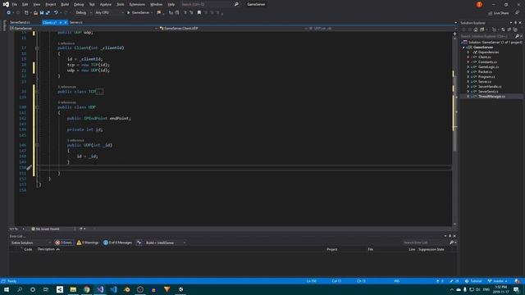Click the pending-changes pencil icon in status bar

[451, 281]
